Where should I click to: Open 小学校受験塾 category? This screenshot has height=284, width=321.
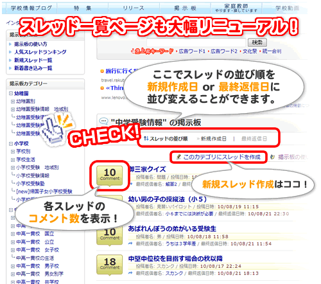pyautogui.click(x=30, y=184)
